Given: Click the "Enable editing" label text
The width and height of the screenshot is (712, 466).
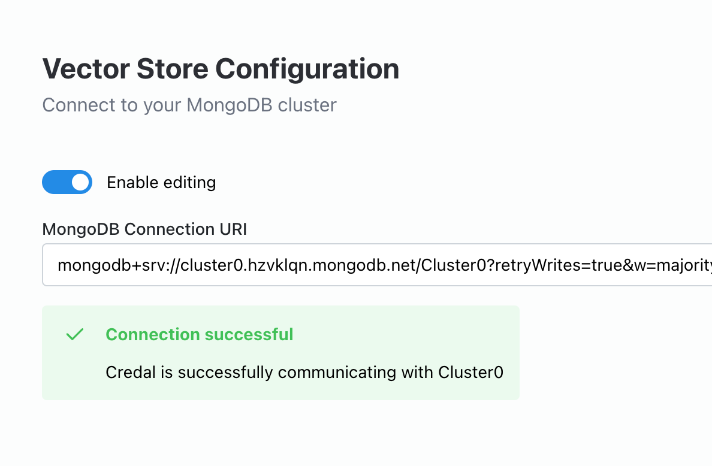Looking at the screenshot, I should click(x=161, y=183).
